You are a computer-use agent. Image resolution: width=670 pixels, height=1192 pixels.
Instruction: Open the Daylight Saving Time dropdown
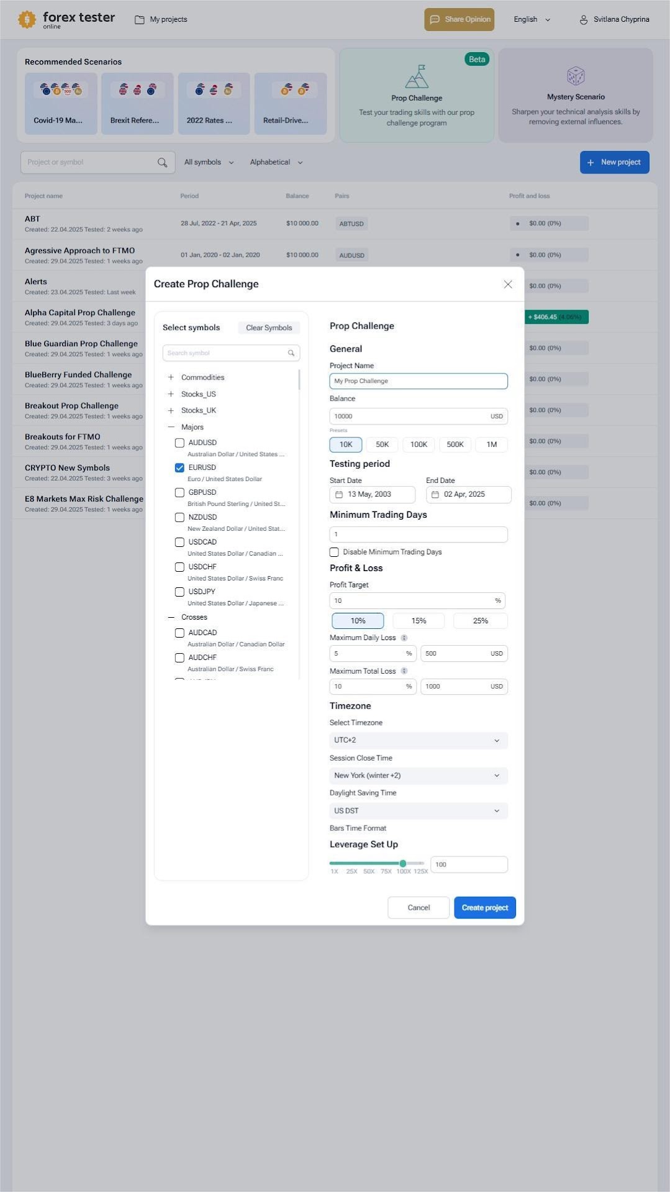tap(418, 811)
